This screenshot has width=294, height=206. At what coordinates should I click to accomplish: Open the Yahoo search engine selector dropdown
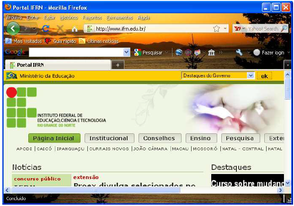point(241,28)
